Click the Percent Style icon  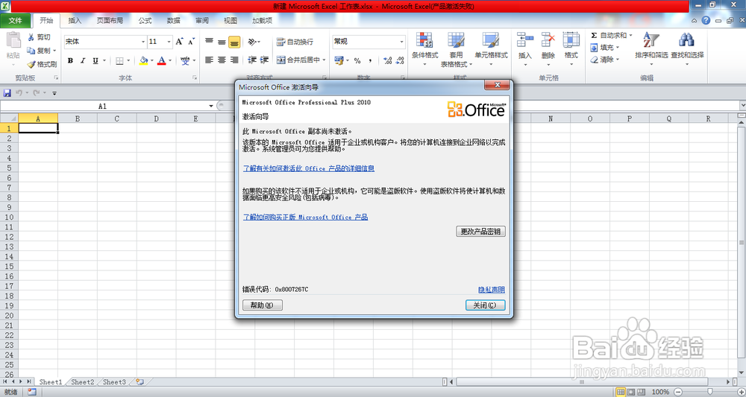coord(357,60)
